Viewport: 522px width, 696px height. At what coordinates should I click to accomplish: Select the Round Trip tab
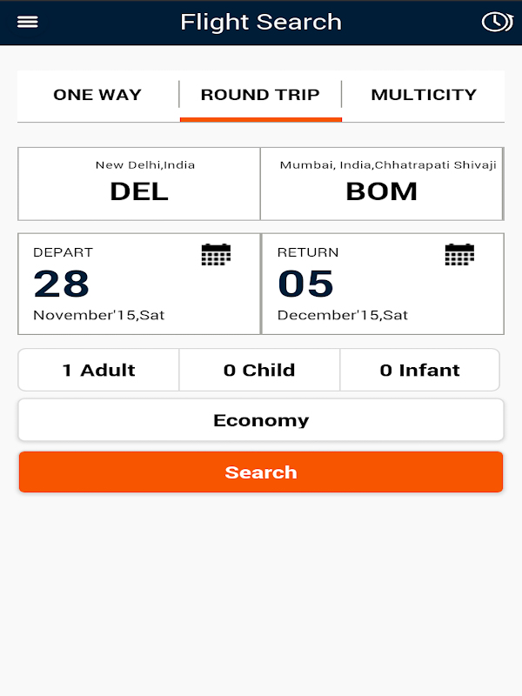click(260, 95)
